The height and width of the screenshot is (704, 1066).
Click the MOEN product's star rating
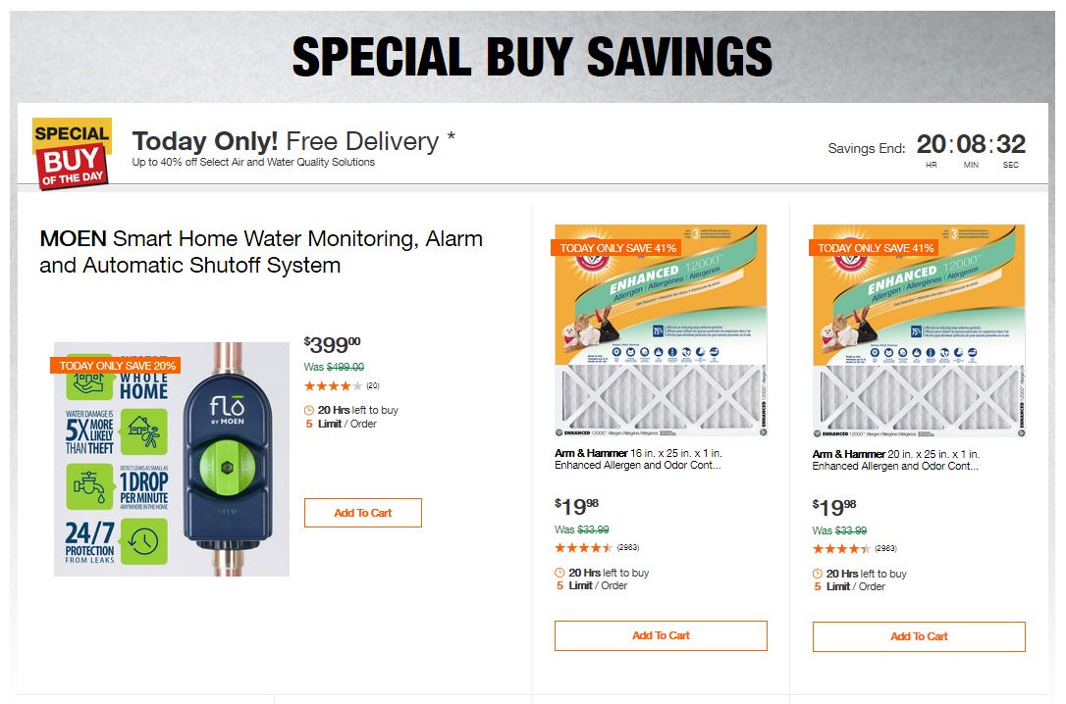(333, 386)
